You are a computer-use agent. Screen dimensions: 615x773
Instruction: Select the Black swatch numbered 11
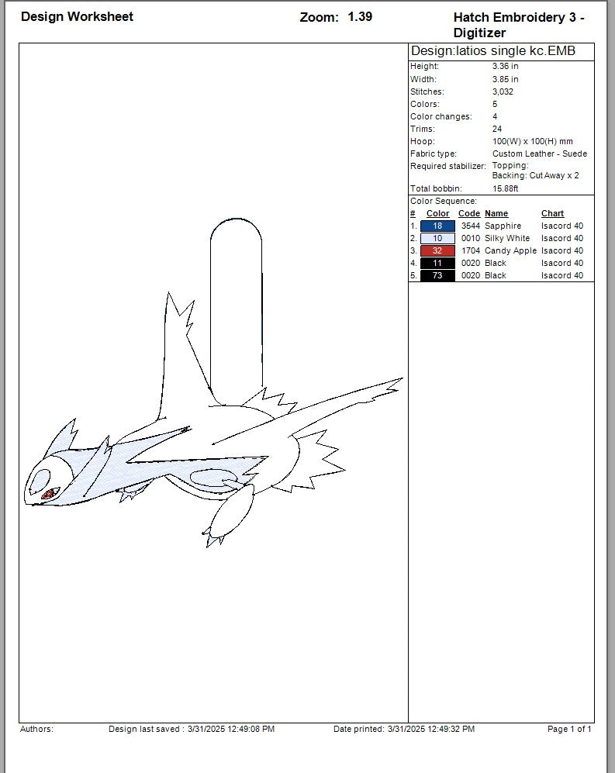[x=437, y=263]
